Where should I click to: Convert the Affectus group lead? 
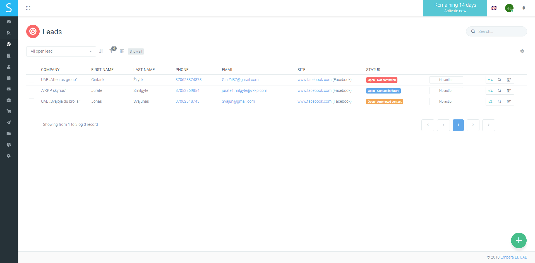tap(490, 80)
